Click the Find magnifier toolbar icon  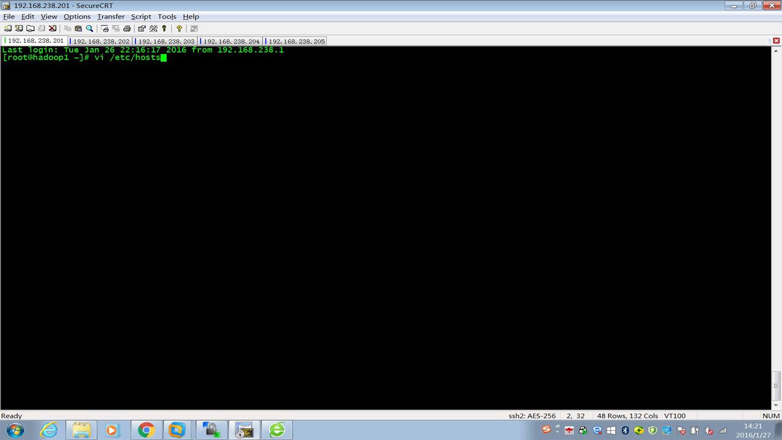click(90, 28)
